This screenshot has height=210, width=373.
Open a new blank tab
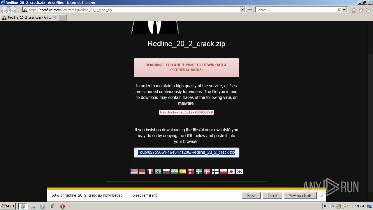pyautogui.click(x=63, y=17)
